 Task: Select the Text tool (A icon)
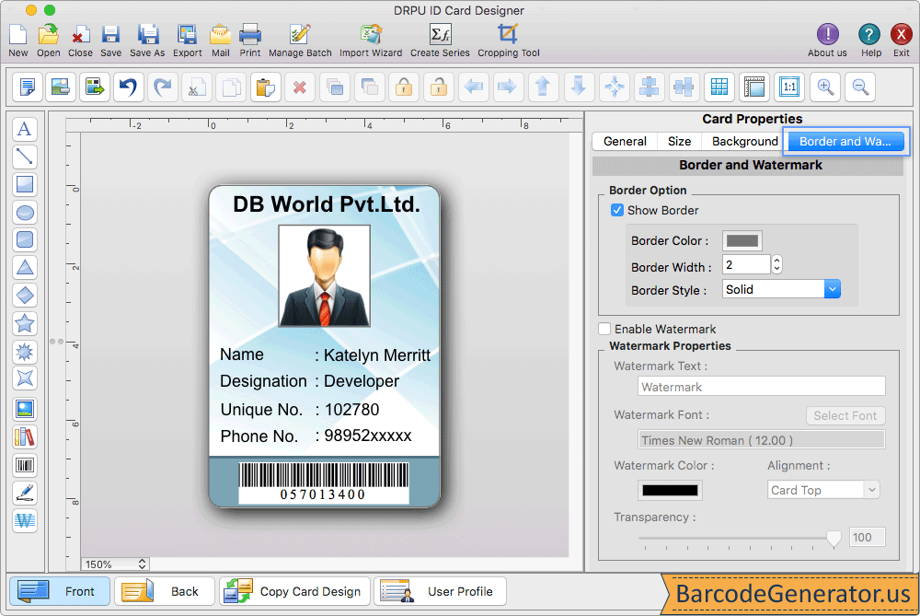pos(25,129)
